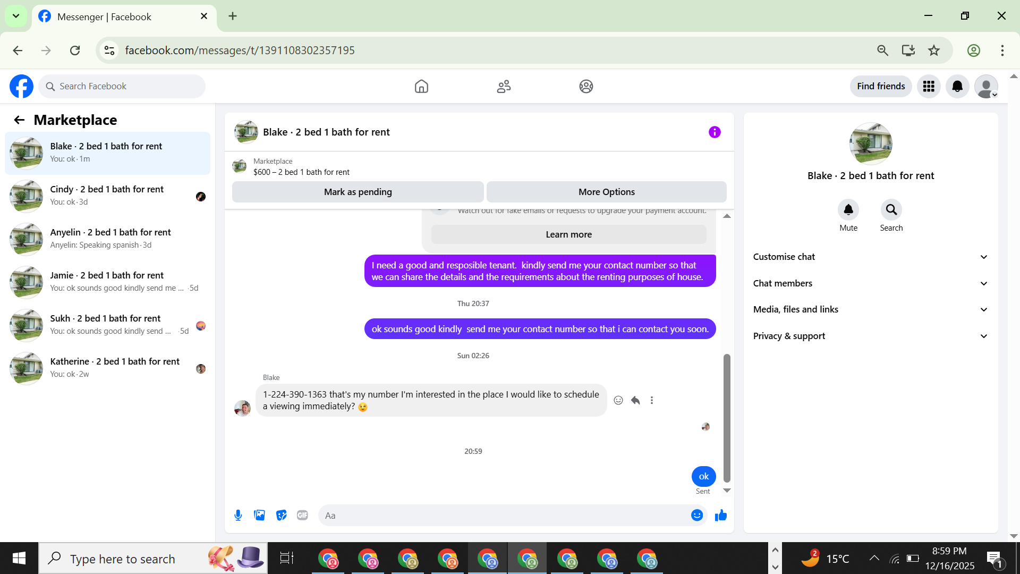1020x574 pixels.
Task: Open Jamie 2 bed 1 bath chat
Action: click(x=108, y=282)
